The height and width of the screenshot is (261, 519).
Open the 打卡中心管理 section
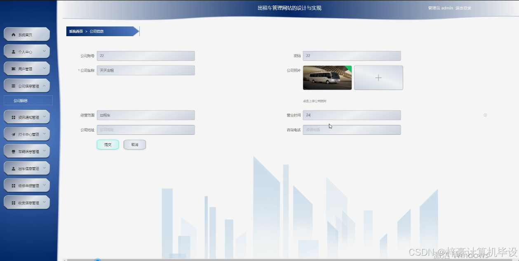(26, 134)
